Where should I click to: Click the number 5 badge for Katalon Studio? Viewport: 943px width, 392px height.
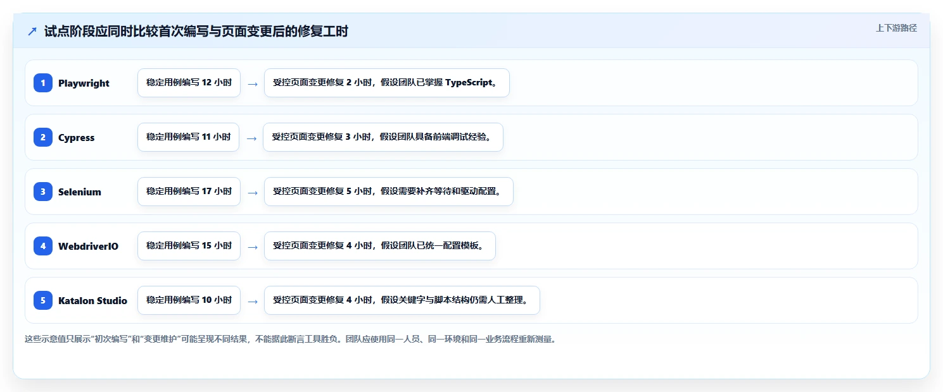[43, 300]
